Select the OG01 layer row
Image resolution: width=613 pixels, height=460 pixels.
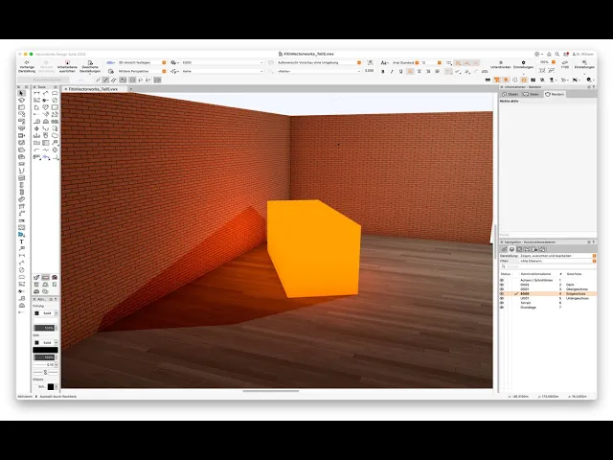548,289
